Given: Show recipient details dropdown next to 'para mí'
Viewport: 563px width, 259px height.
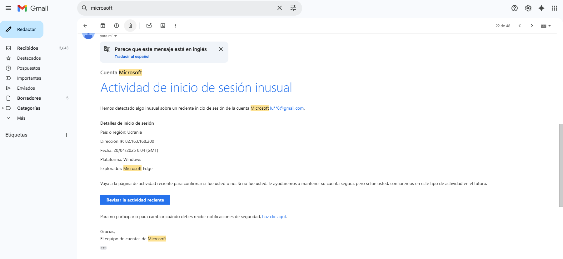Looking at the screenshot, I should pyautogui.click(x=116, y=36).
